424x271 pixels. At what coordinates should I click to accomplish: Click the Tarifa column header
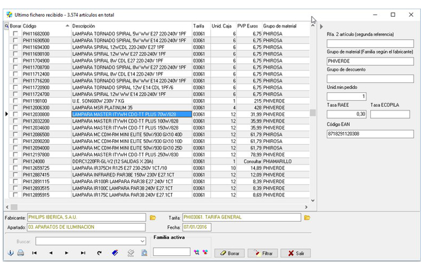pyautogui.click(x=201, y=26)
